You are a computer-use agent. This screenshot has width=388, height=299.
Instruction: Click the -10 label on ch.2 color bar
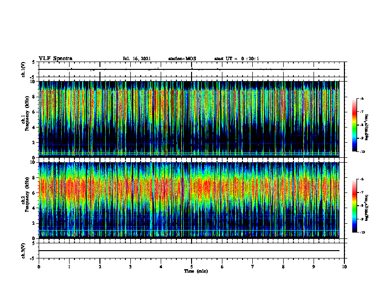tap(363, 233)
